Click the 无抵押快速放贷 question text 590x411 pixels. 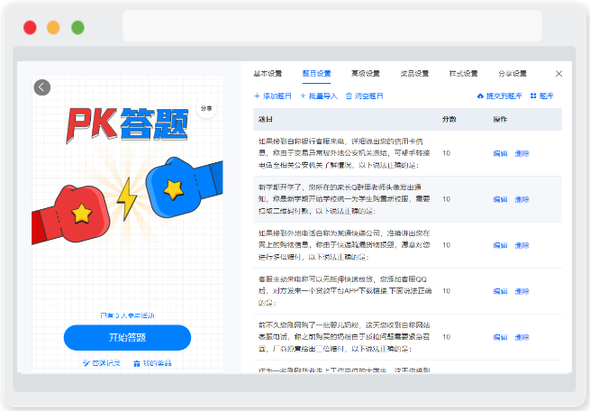click(345, 291)
